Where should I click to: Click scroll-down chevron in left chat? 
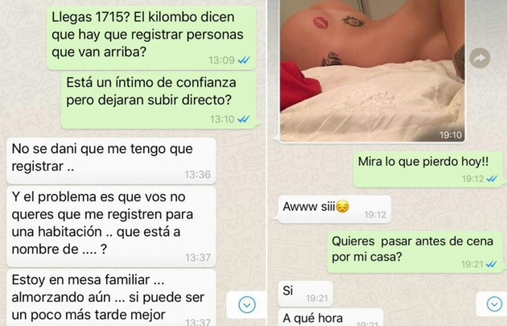pos(247,305)
